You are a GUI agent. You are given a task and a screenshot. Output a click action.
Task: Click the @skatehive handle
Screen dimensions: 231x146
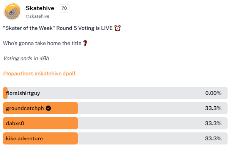(38, 16)
